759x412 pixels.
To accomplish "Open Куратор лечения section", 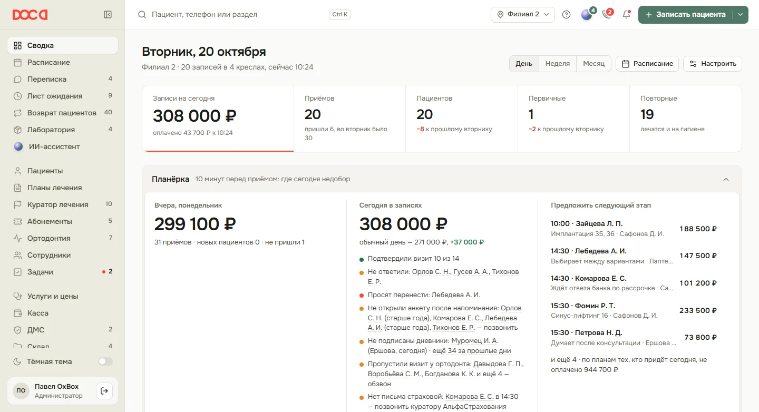I will click(63, 204).
